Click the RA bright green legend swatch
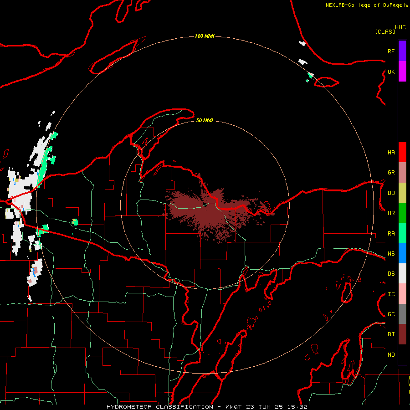 (x=402, y=233)
